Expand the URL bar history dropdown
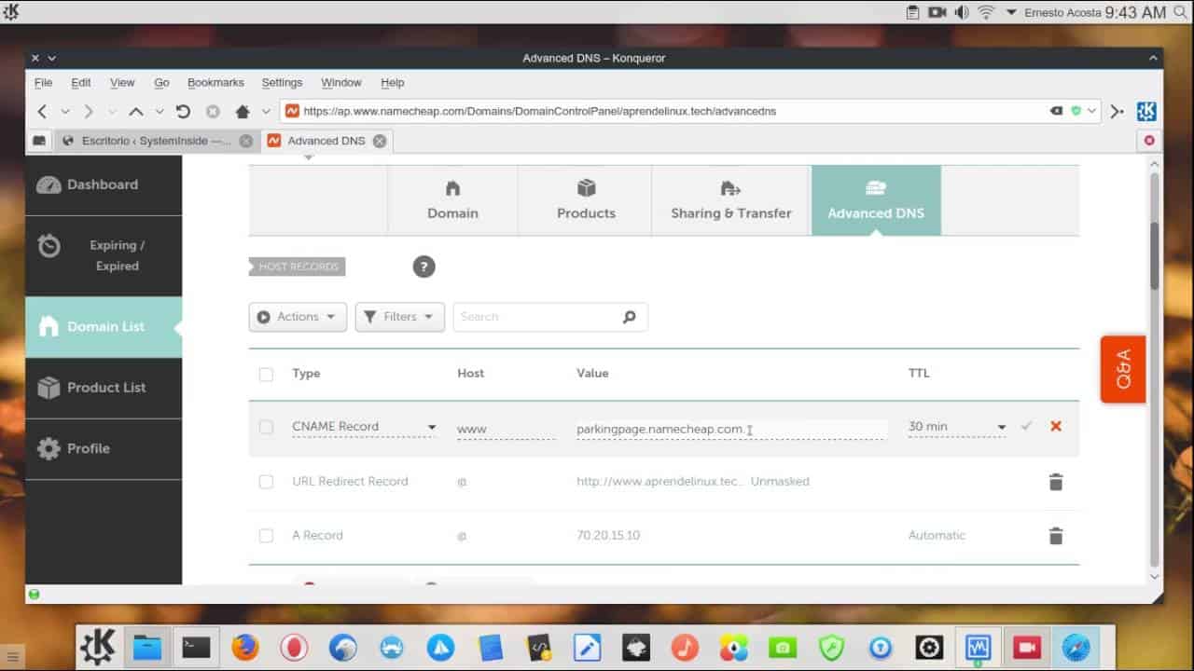The width and height of the screenshot is (1194, 671). (x=1091, y=111)
